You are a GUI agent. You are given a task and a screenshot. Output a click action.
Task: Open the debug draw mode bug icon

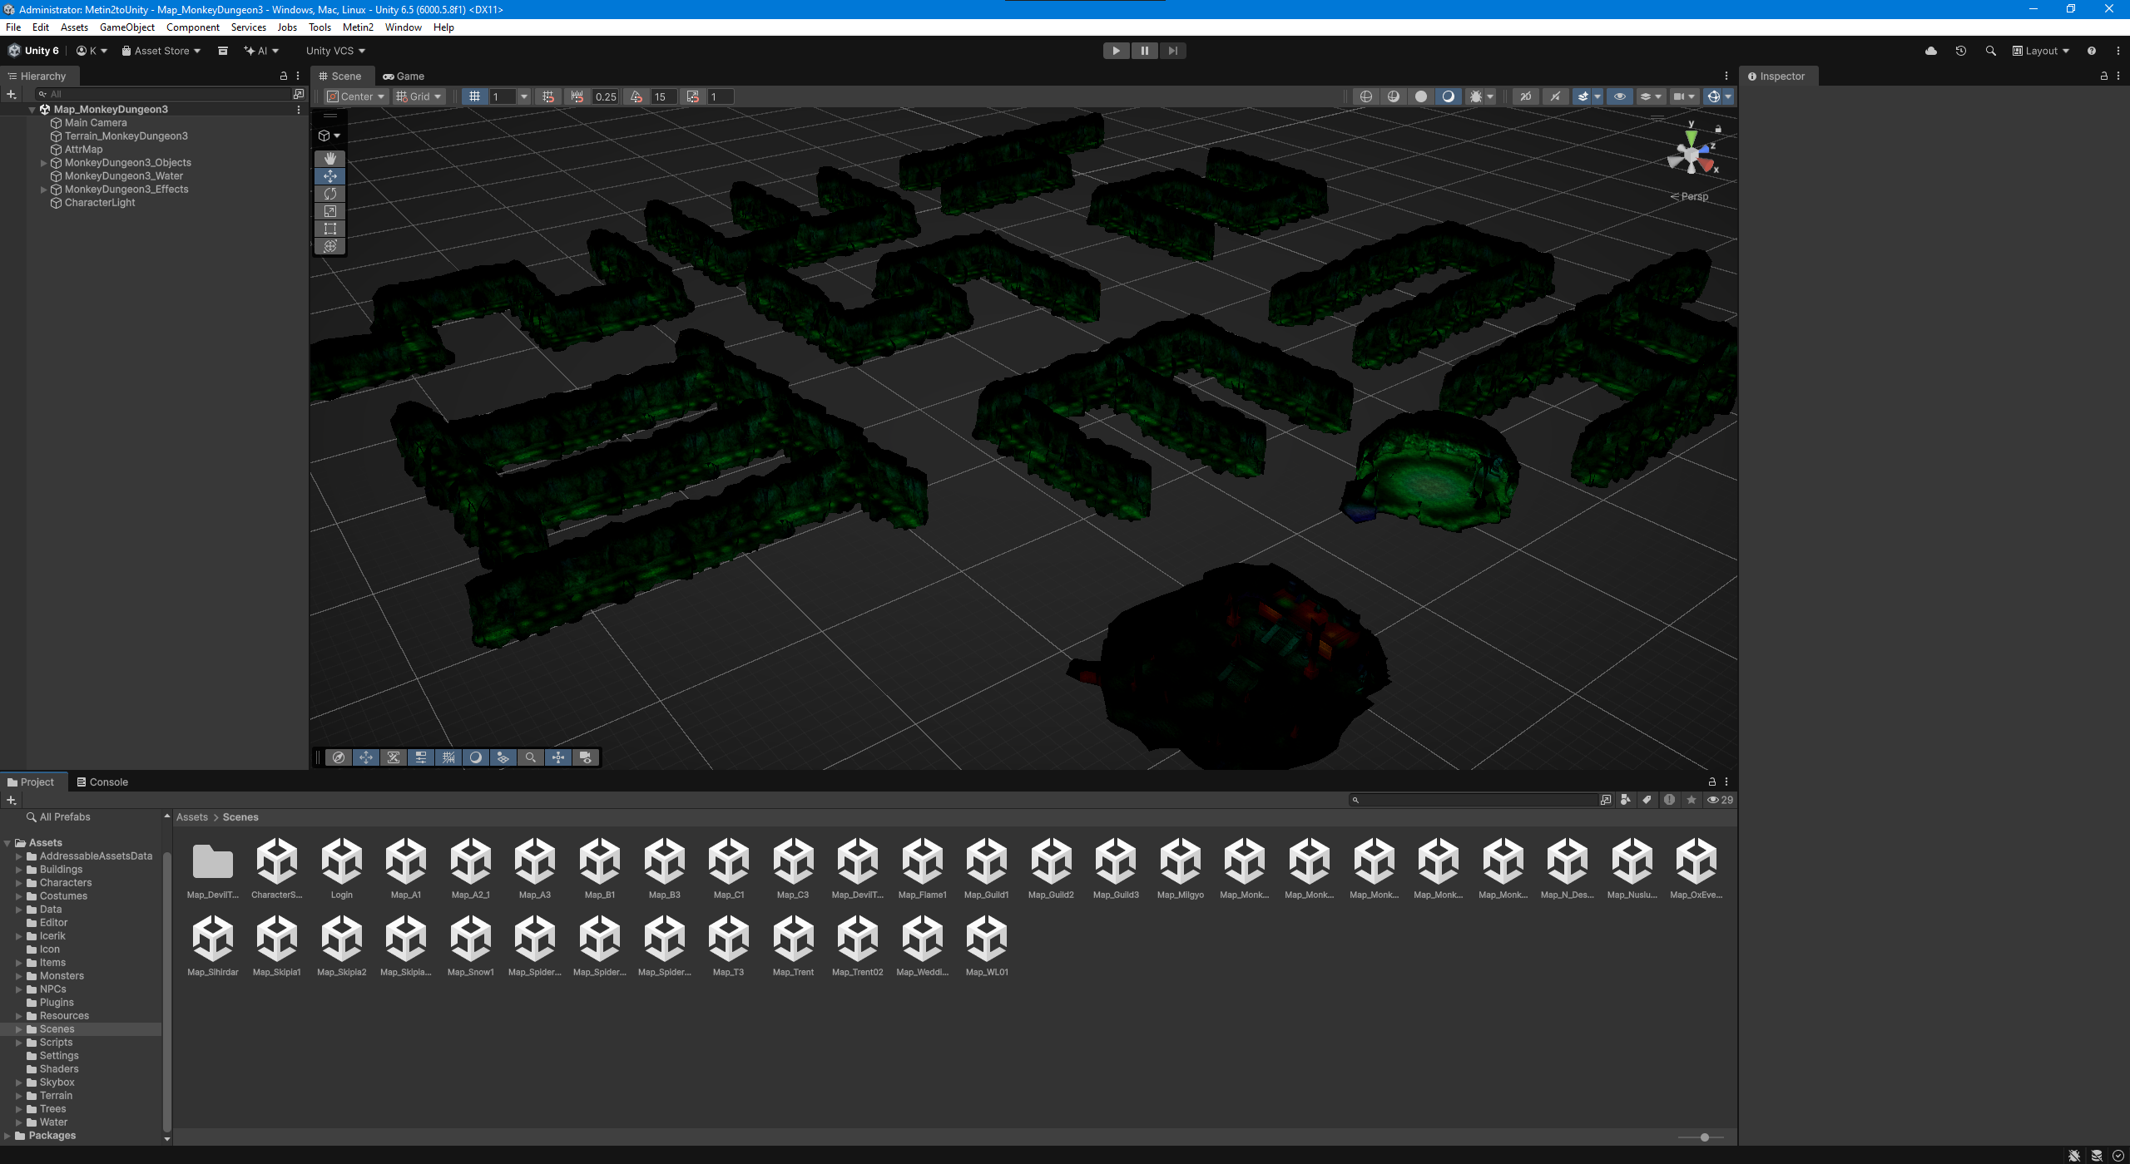tap(1476, 96)
